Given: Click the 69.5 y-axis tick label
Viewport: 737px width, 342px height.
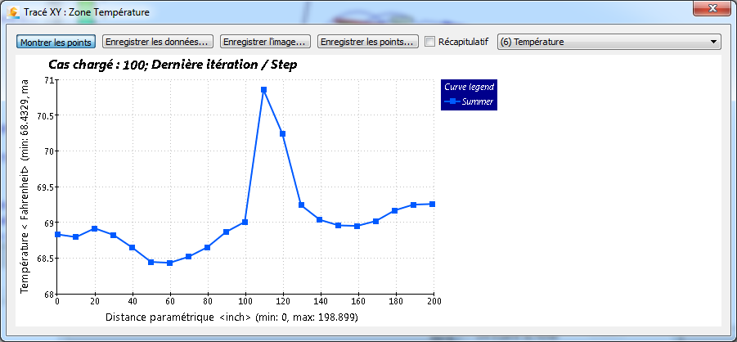Looking at the screenshot, I should 45,187.
